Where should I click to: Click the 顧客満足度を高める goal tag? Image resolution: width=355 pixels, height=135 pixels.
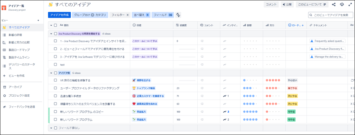(145, 104)
